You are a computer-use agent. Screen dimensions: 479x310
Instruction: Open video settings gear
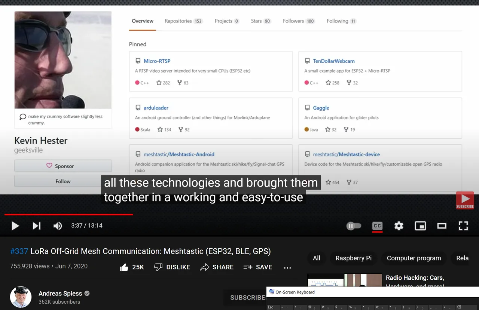pos(399,226)
